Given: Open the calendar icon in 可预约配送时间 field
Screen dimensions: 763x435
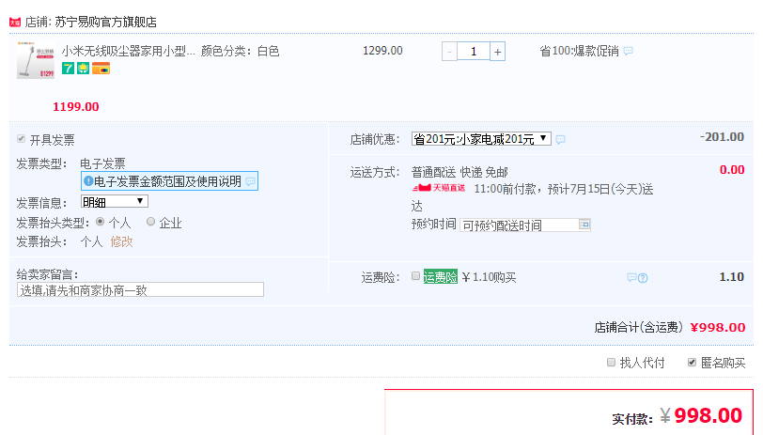Looking at the screenshot, I should click(x=584, y=225).
